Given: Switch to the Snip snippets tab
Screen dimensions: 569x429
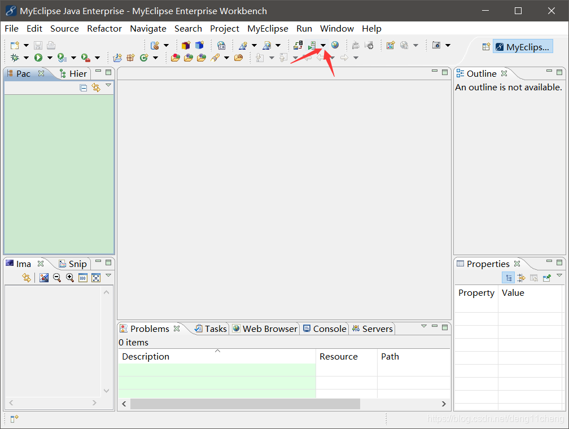Looking at the screenshot, I should pos(73,264).
